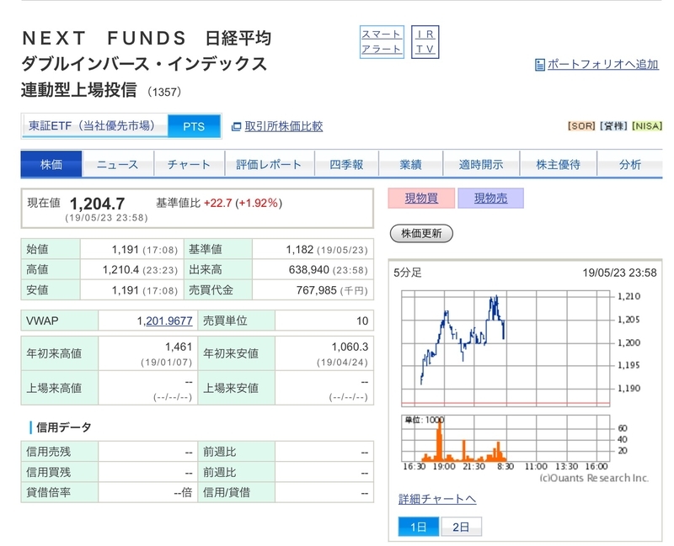Click the 基準値 value 1,182
The height and width of the screenshot is (546, 674).
coord(300,249)
